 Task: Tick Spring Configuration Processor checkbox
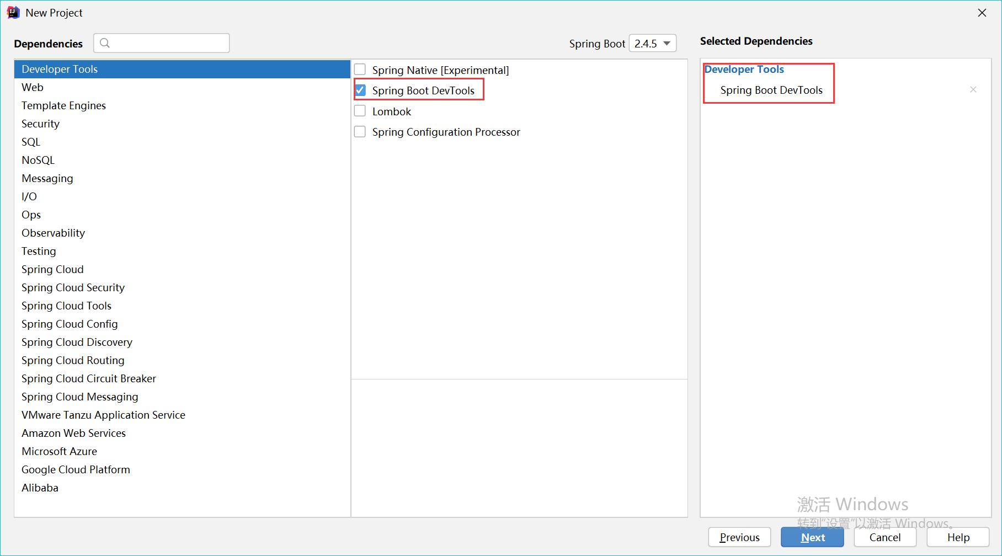pyautogui.click(x=360, y=131)
